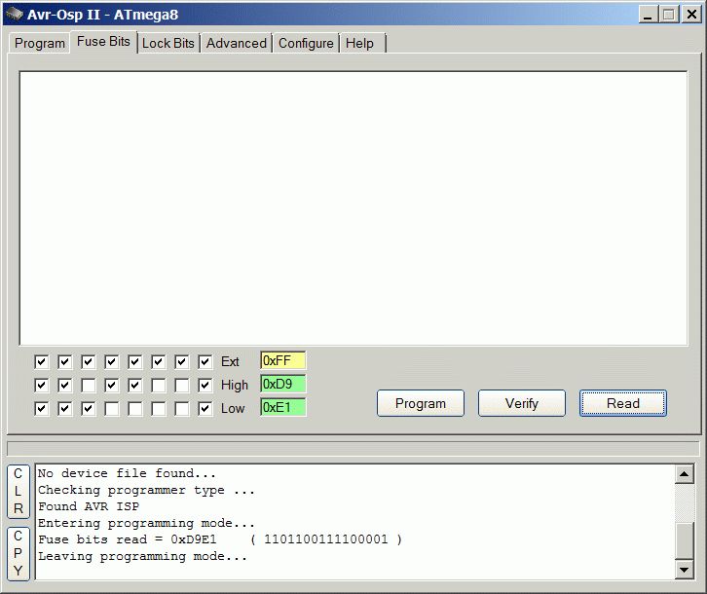Enable unchecked Low fuse bit 4 checkbox
707x594 pixels.
pos(112,409)
